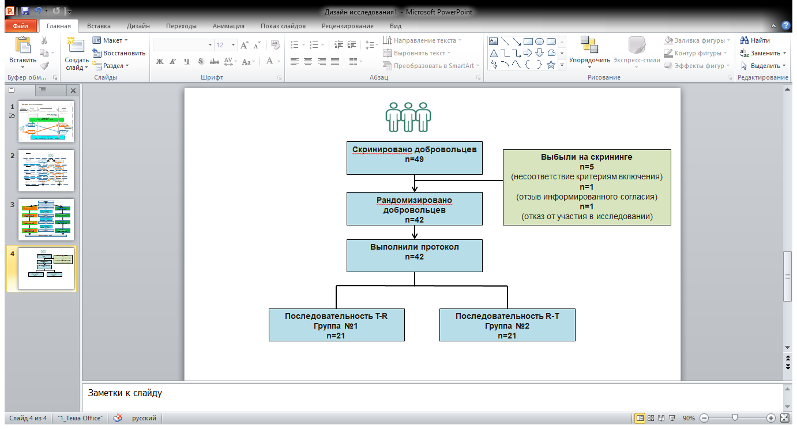This screenshot has height=429, width=797.
Task: Switch to slide sorter view
Action: pyautogui.click(x=651, y=418)
